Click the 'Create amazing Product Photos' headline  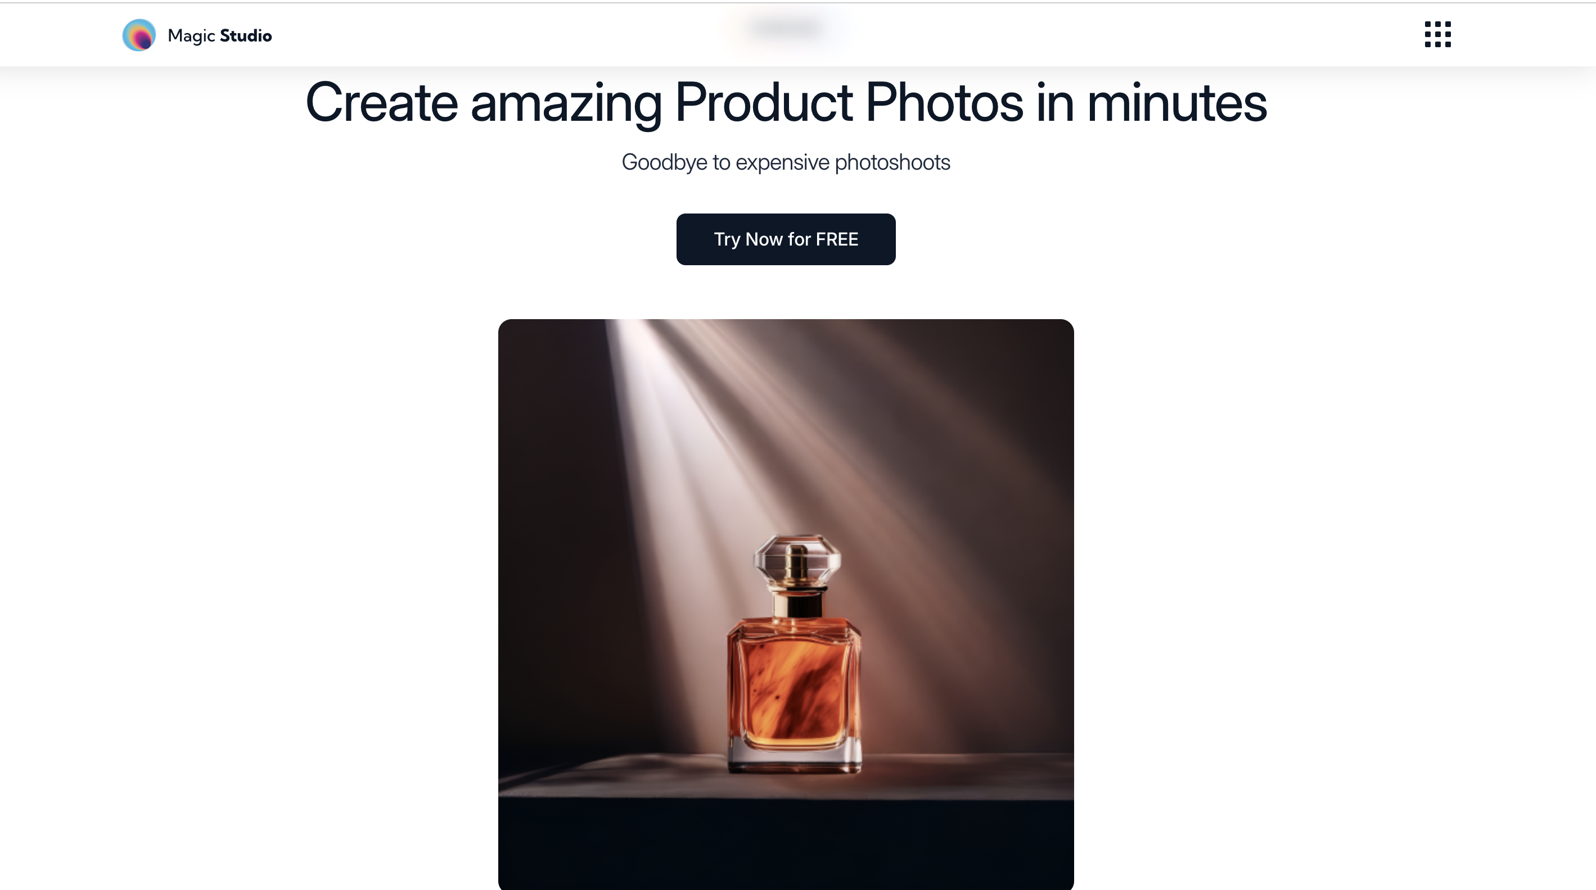click(x=786, y=103)
